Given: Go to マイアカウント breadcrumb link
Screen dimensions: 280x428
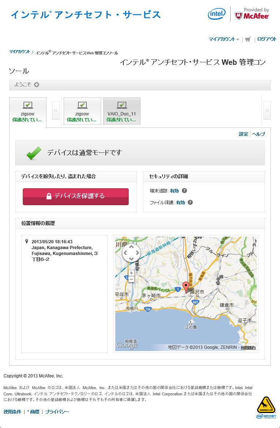Looking at the screenshot, I should (19, 52).
